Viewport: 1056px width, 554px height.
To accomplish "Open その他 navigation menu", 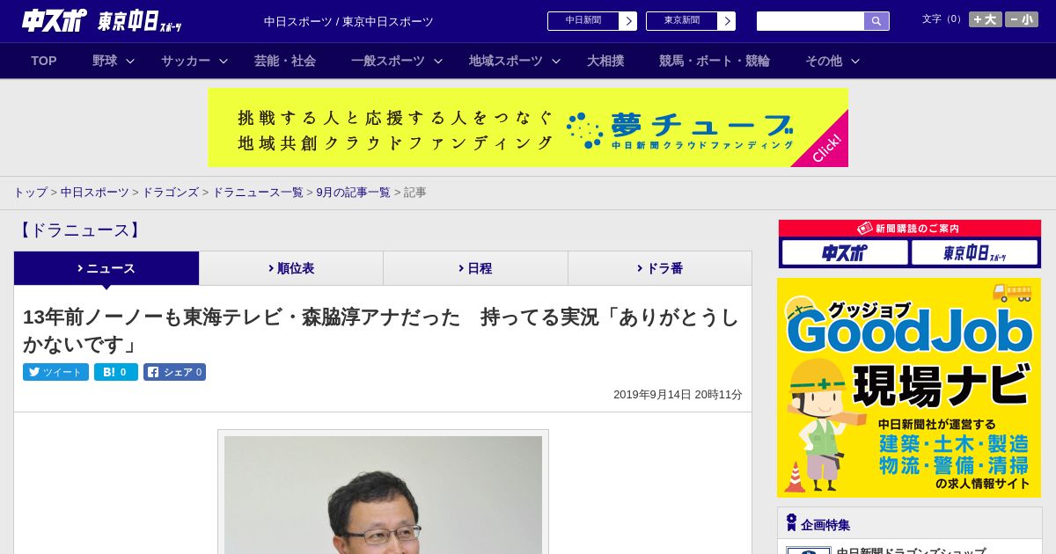I will click(x=824, y=61).
